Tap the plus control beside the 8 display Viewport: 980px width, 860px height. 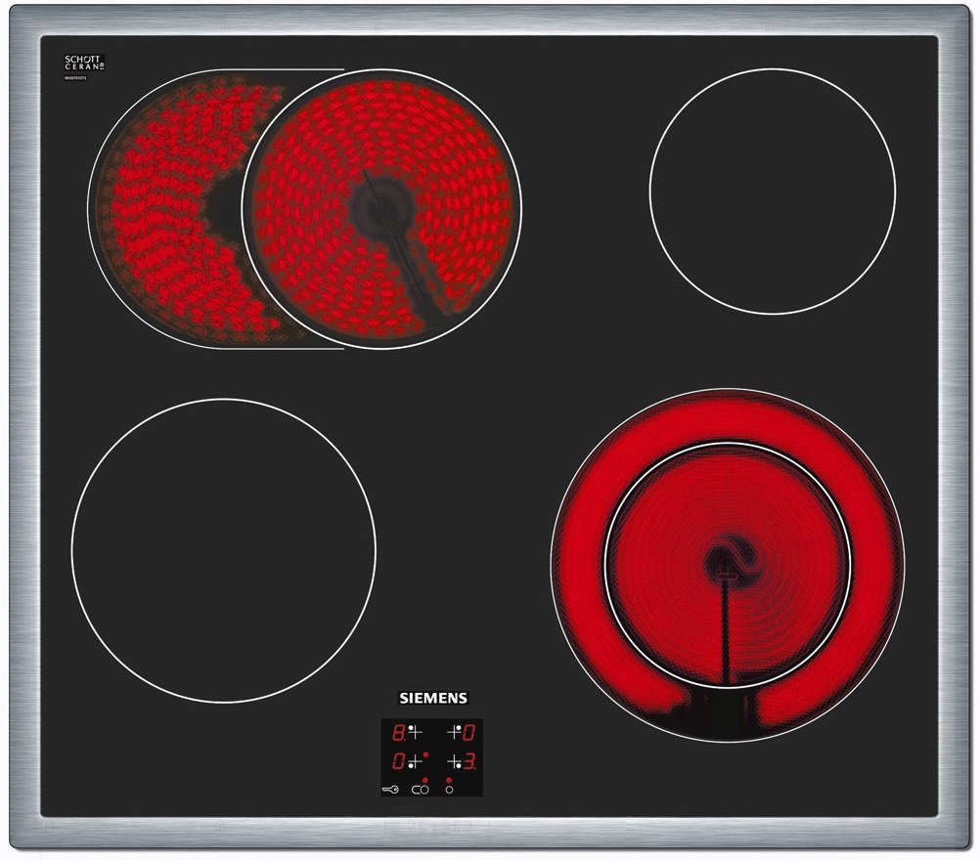pyautogui.click(x=416, y=732)
